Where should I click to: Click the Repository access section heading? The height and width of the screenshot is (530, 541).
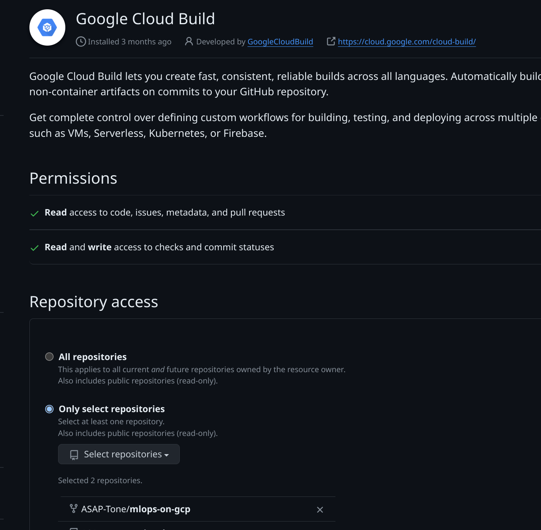point(94,302)
